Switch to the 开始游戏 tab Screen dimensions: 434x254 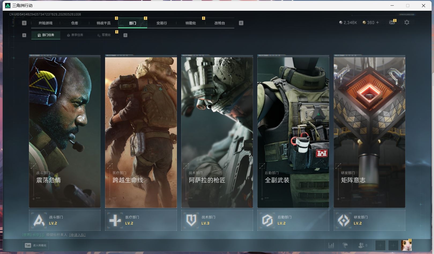coord(45,23)
